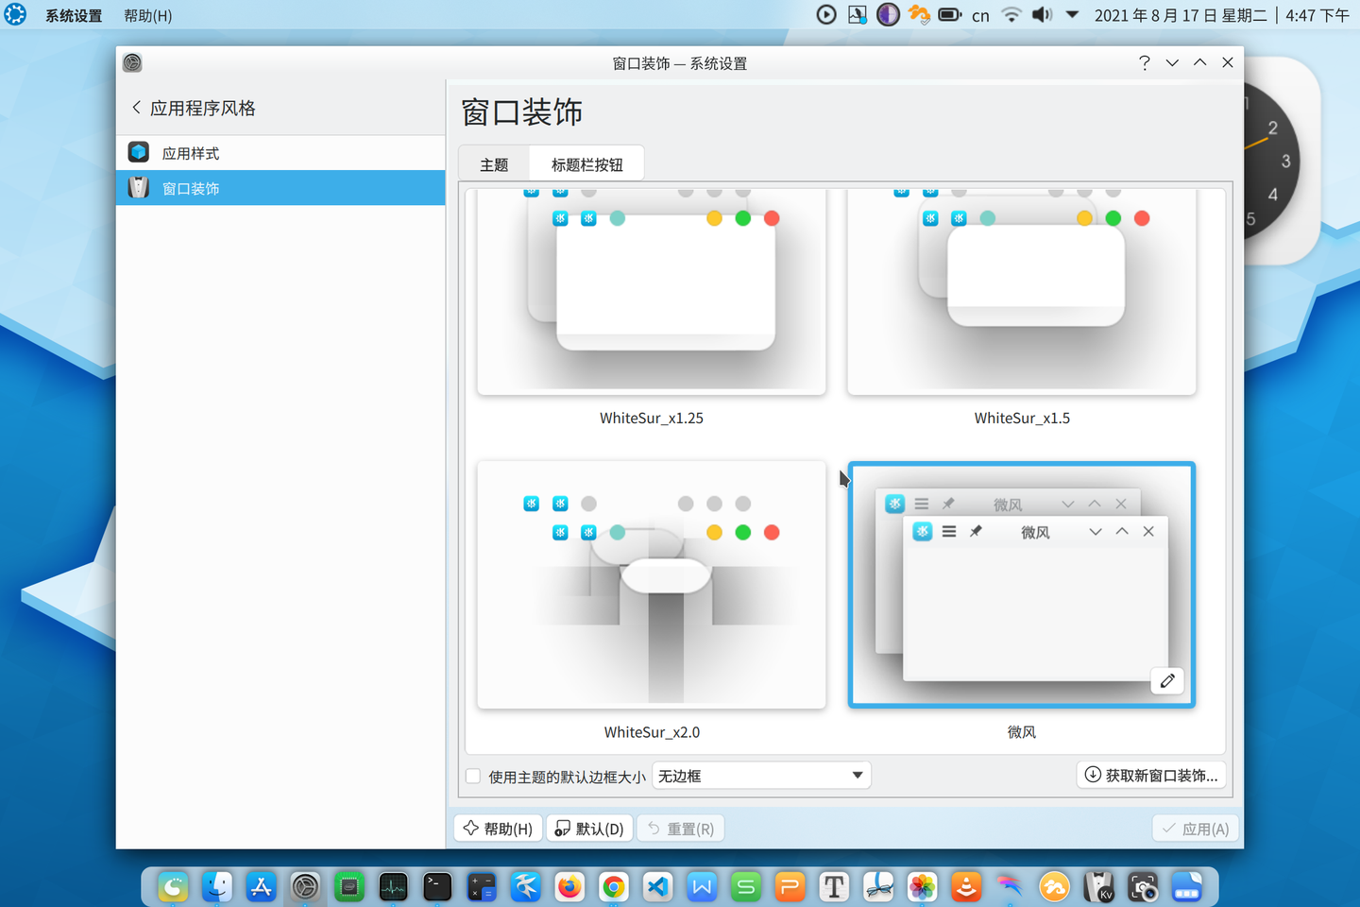Open the App Store icon in the dock
This screenshot has width=1360, height=907.
point(261,886)
